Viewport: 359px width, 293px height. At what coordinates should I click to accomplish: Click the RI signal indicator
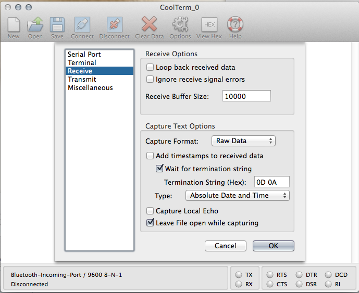click(x=328, y=284)
